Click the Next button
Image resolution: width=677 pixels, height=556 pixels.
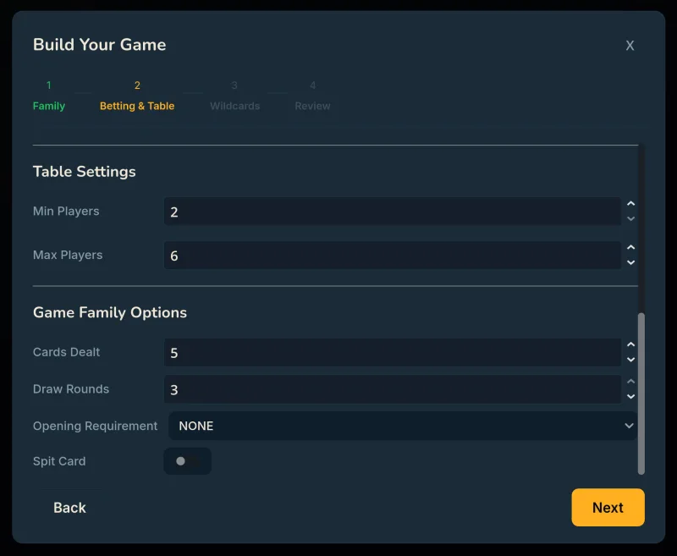(608, 508)
